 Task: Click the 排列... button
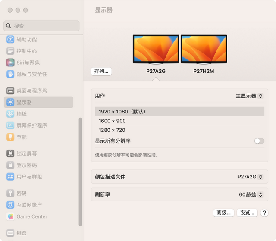pos(101,71)
